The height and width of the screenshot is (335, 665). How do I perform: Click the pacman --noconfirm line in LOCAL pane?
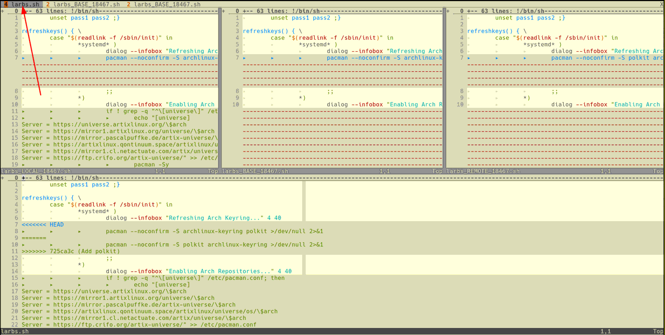click(162, 58)
